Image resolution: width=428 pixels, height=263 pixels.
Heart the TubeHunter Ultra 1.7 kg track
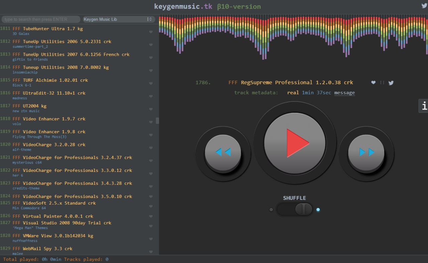[x=151, y=32]
